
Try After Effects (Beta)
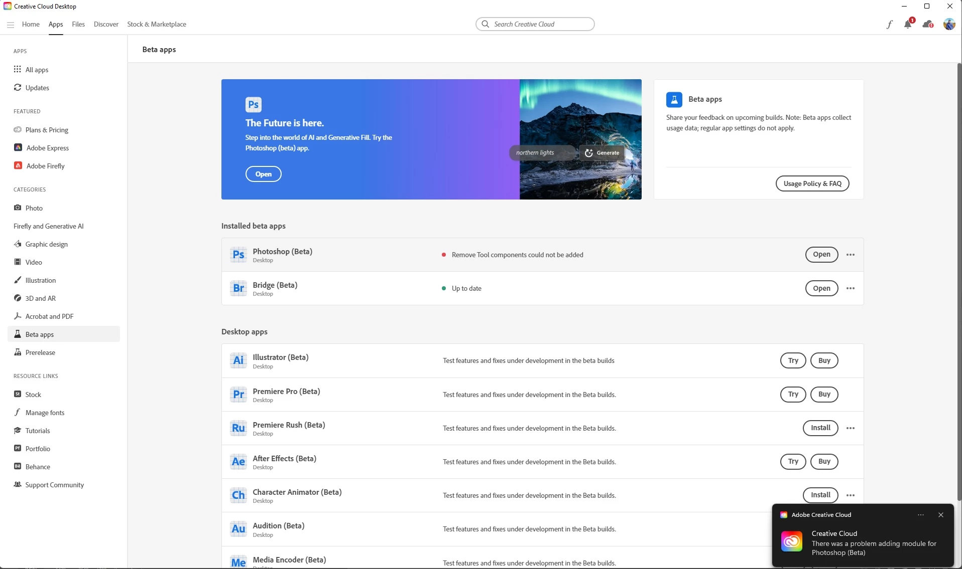coord(793,462)
